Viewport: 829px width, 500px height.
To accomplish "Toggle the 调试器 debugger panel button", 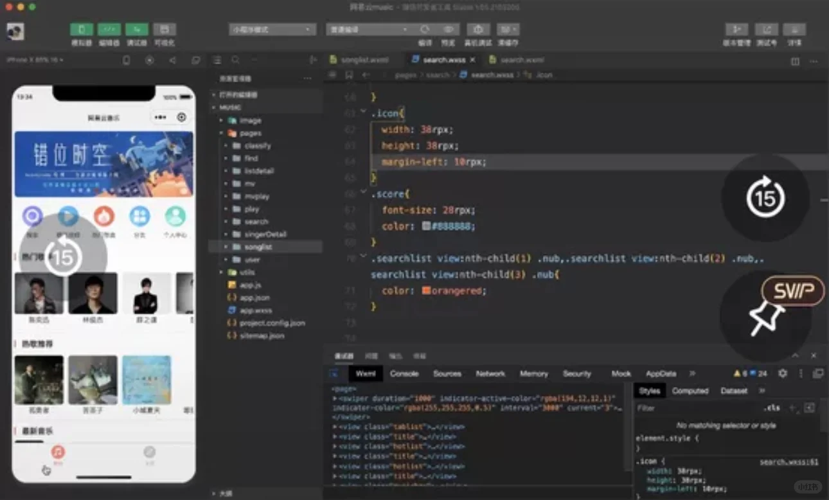I will [136, 30].
